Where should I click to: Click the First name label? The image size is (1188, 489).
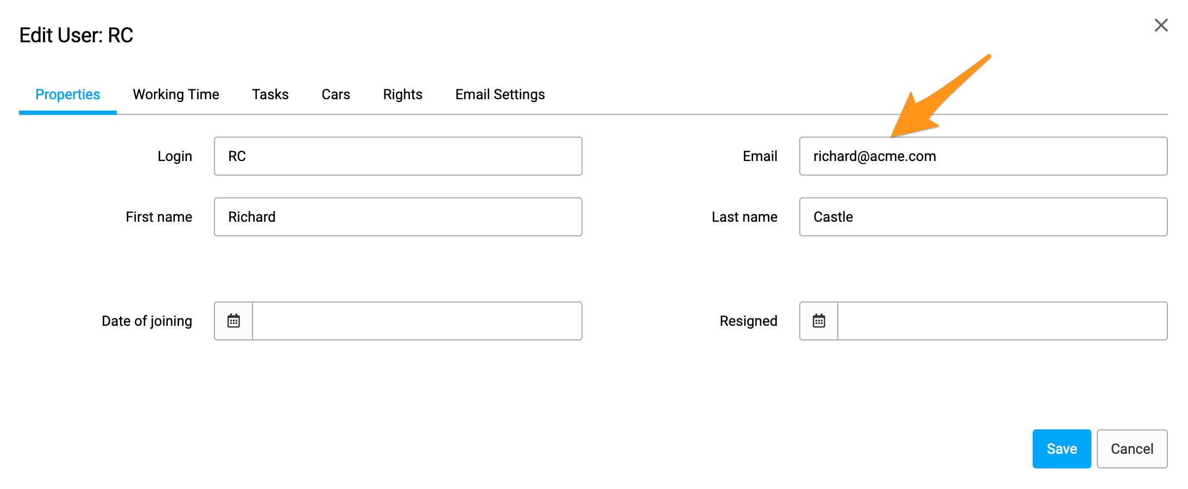click(159, 217)
